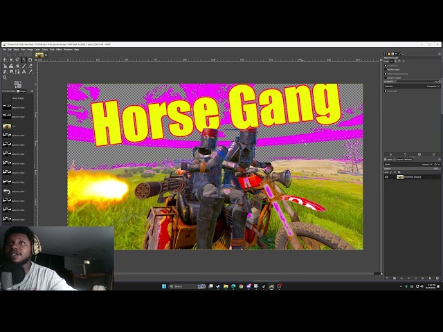
Task: Open the Windows menu
Action: [x=68, y=49]
